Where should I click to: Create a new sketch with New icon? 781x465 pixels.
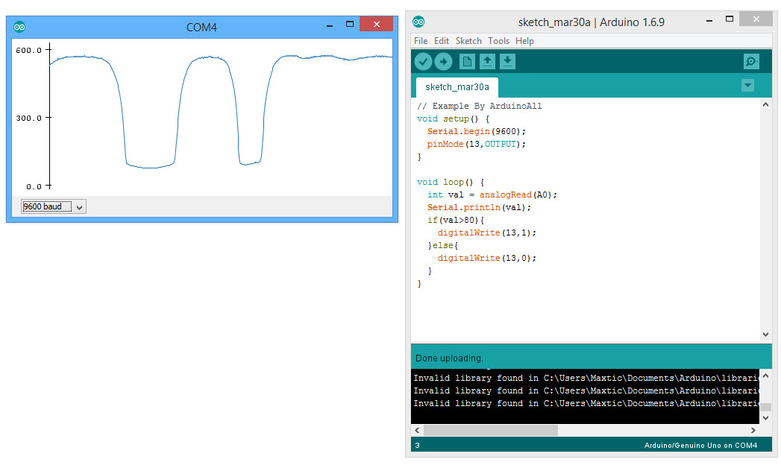pos(467,62)
